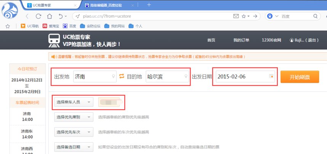Click the Baidu paw search engine icon

click(270, 16)
